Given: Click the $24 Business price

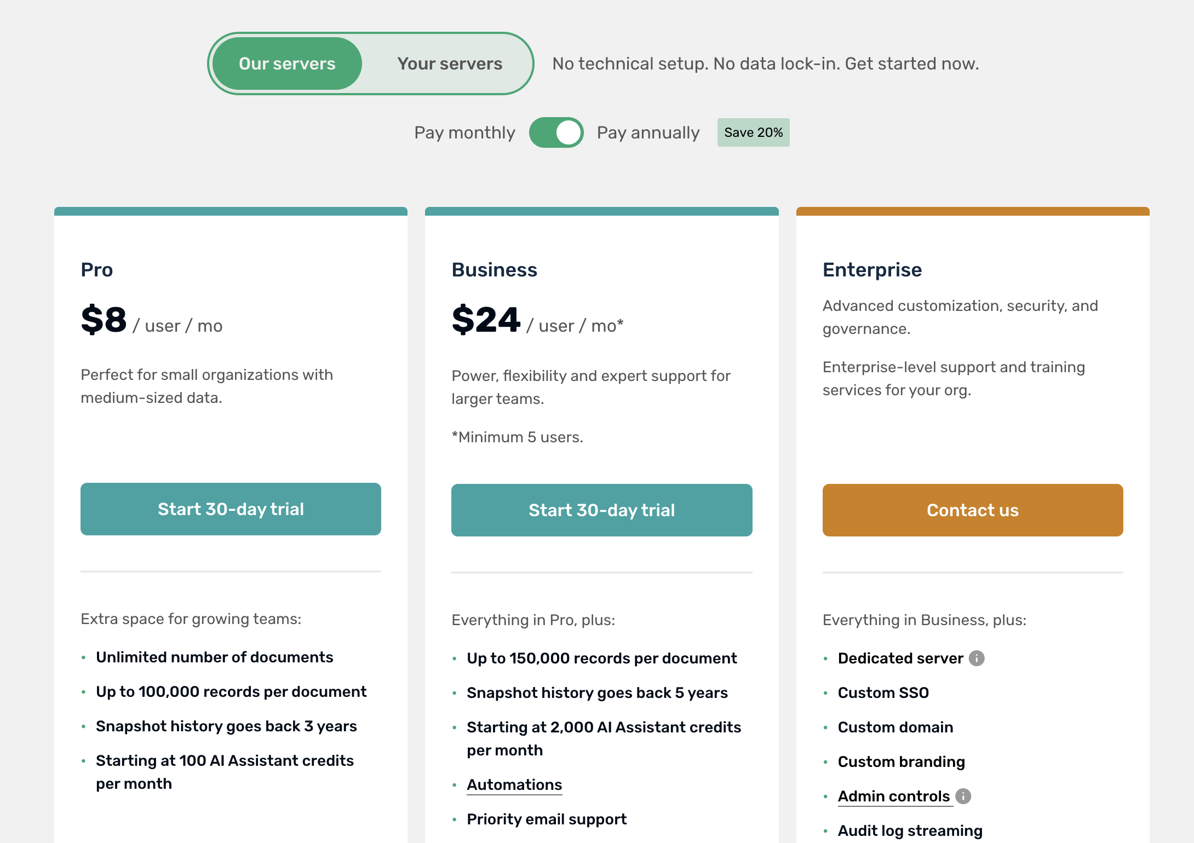Looking at the screenshot, I should click(486, 320).
